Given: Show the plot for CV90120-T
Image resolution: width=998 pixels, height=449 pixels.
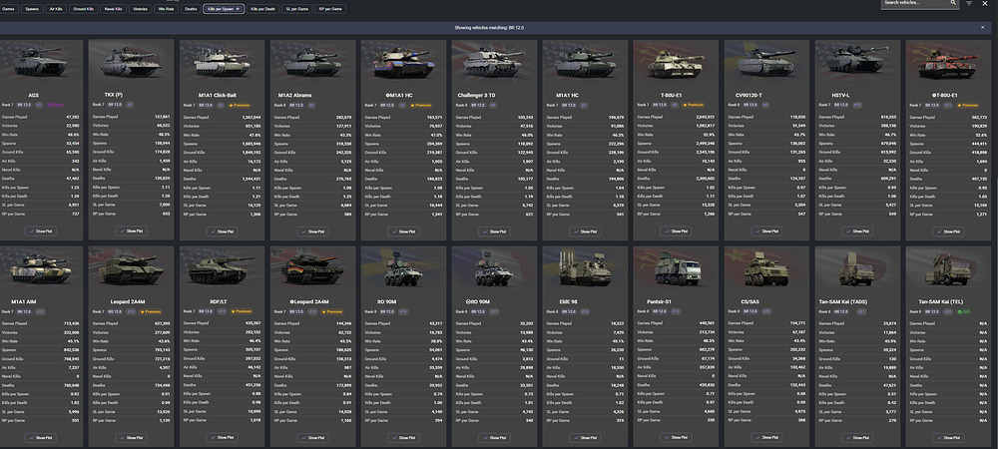Looking at the screenshot, I should point(766,231).
